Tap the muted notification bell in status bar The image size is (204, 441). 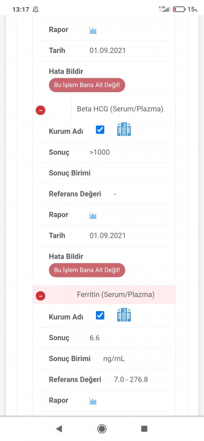[36, 9]
